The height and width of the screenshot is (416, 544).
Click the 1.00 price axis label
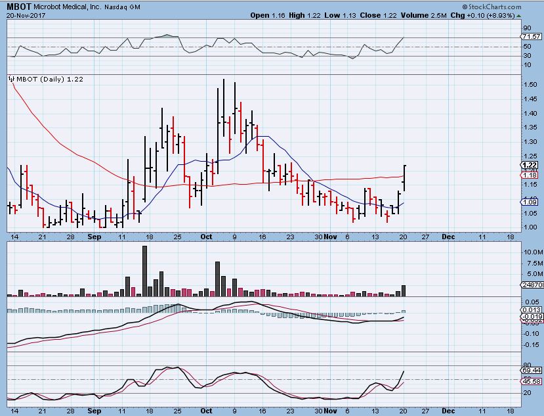530,227
